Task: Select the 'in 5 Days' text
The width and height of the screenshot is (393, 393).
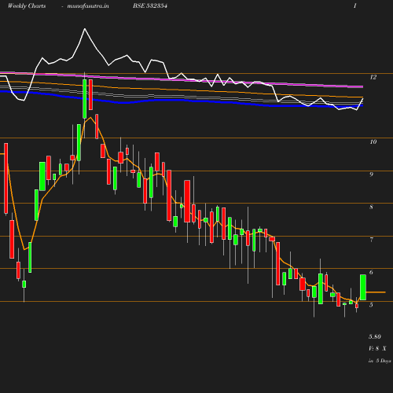Action: 380,361
